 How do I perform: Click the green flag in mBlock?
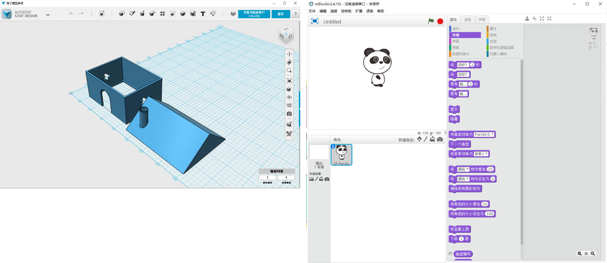[x=431, y=21]
